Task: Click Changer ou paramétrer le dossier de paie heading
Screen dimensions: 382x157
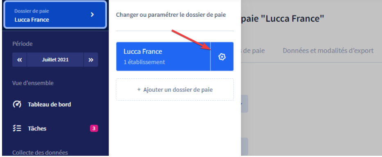Action: point(171,15)
